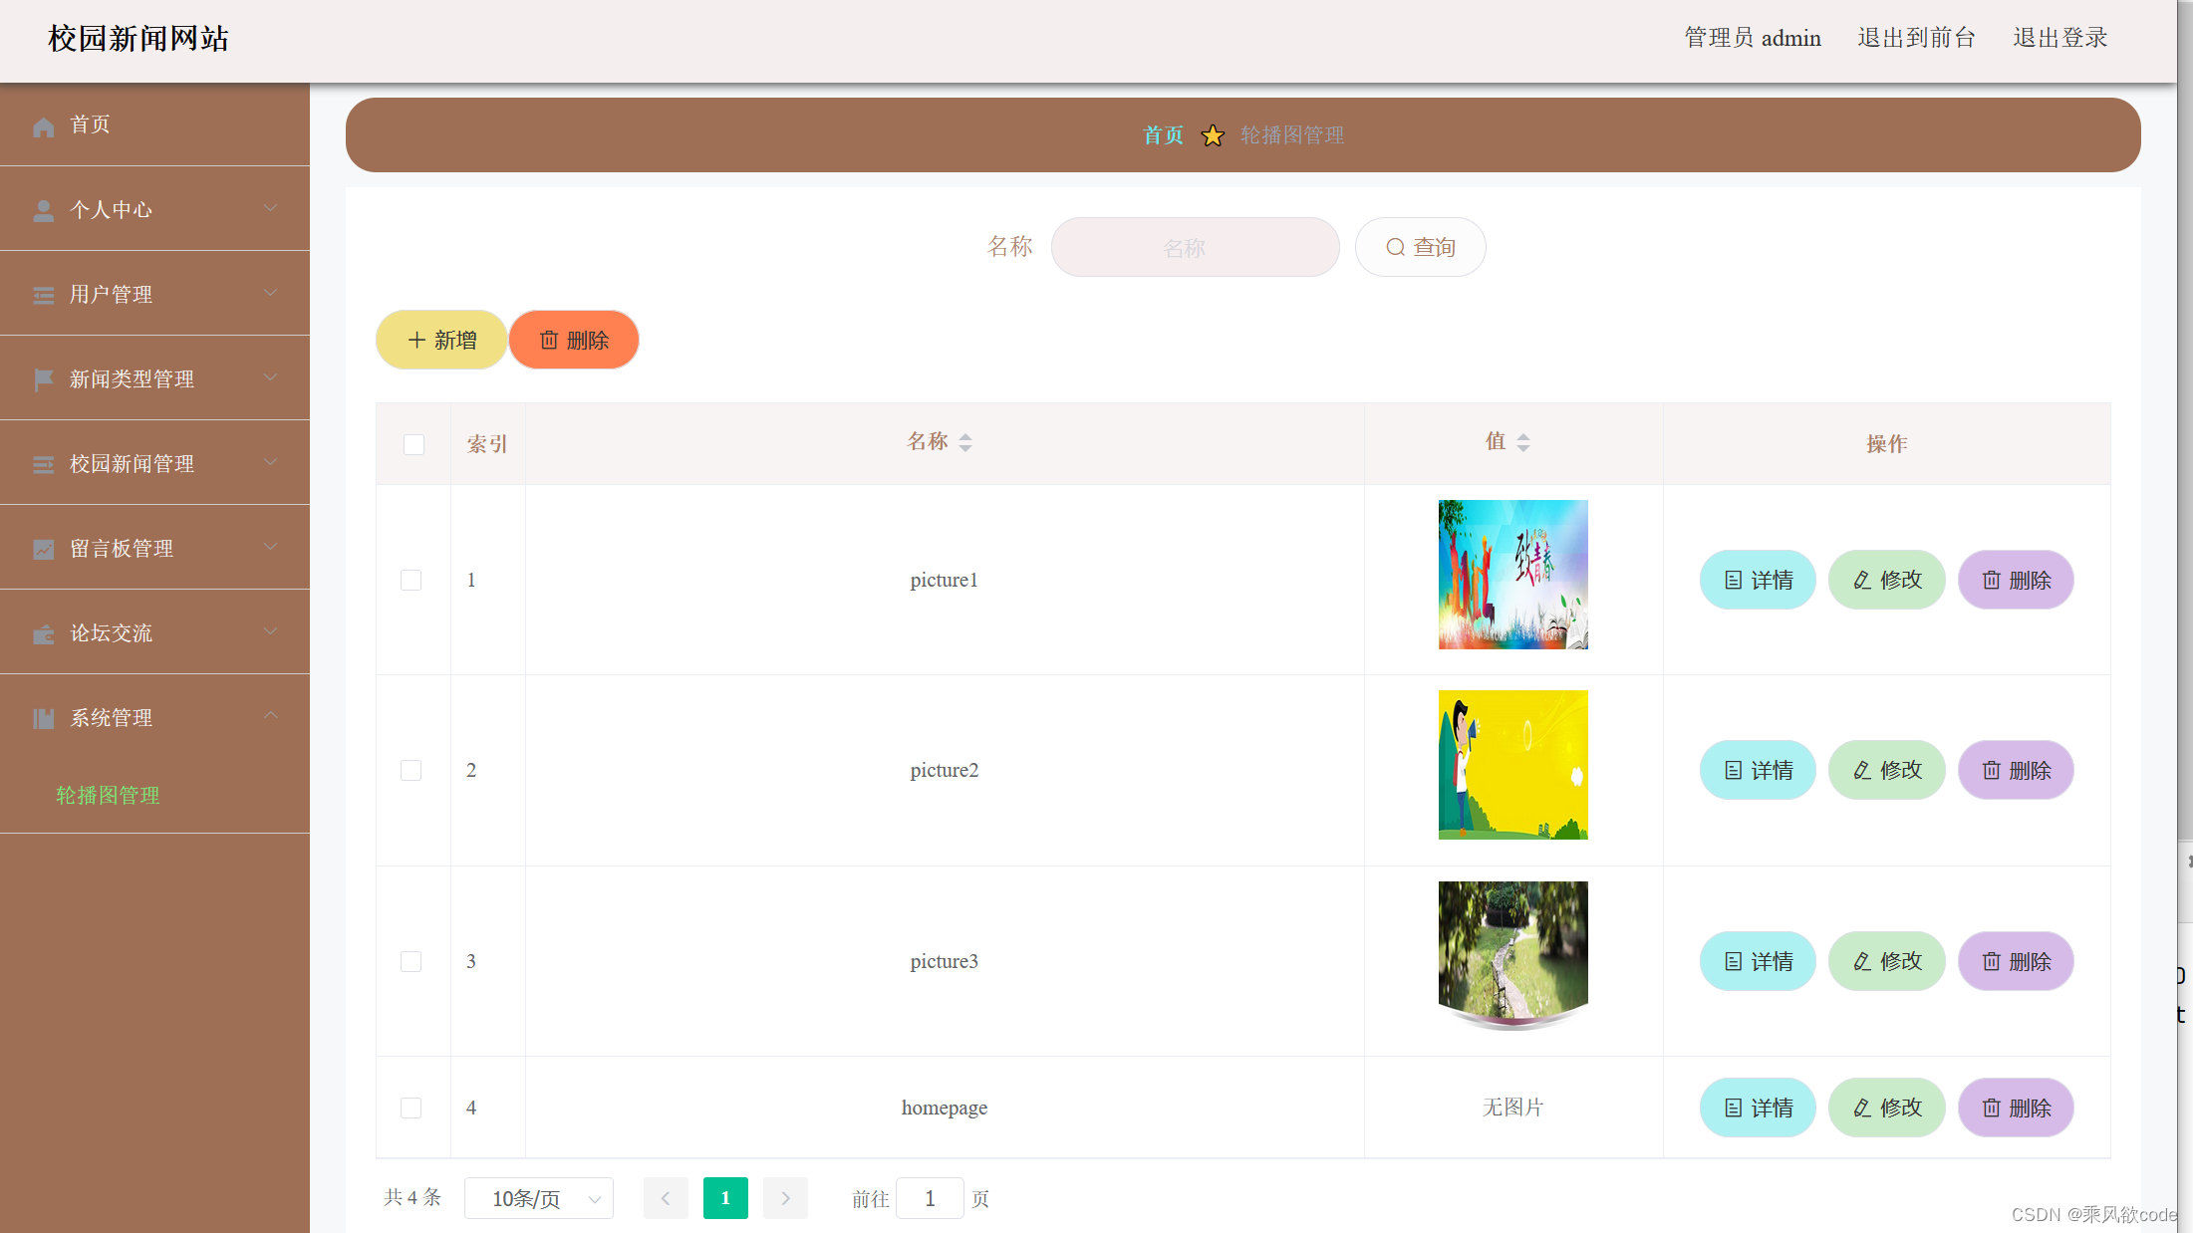Screen dimensions: 2193x1233
Task: Click the 名称 search input field
Action: (1195, 247)
